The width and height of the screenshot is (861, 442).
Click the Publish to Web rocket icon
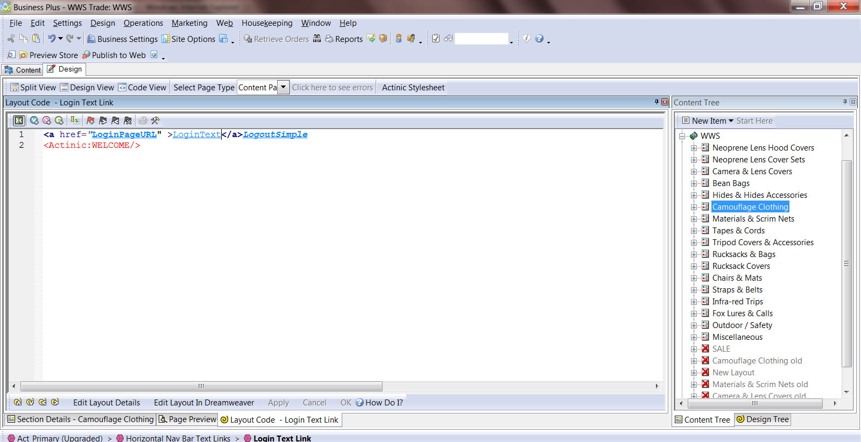(86, 55)
